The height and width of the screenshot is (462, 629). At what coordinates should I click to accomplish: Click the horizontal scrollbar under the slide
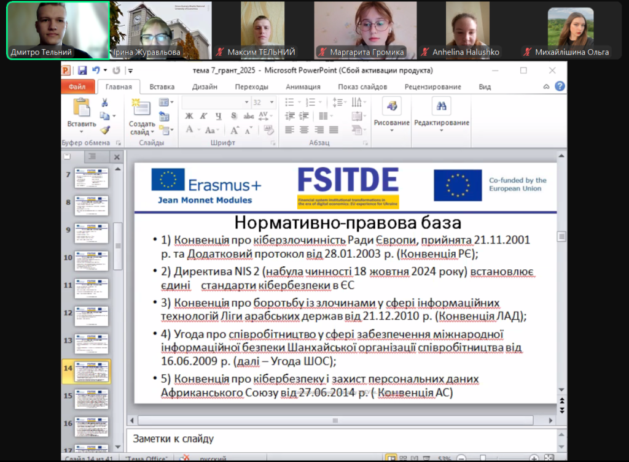coord(335,420)
